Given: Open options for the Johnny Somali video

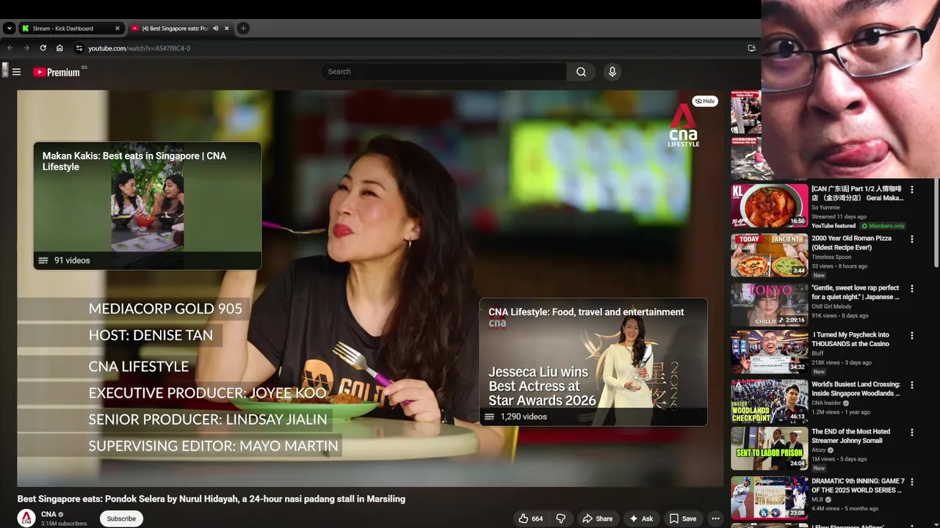Looking at the screenshot, I should coord(912,433).
